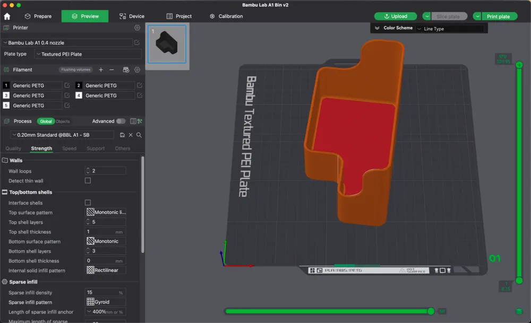The height and width of the screenshot is (323, 531).
Task: Click the Slice plate button
Action: 449,16
